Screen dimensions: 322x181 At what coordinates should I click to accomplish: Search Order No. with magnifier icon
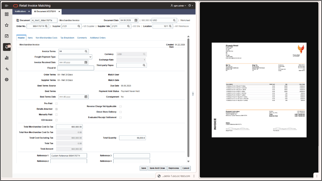click(46, 26)
